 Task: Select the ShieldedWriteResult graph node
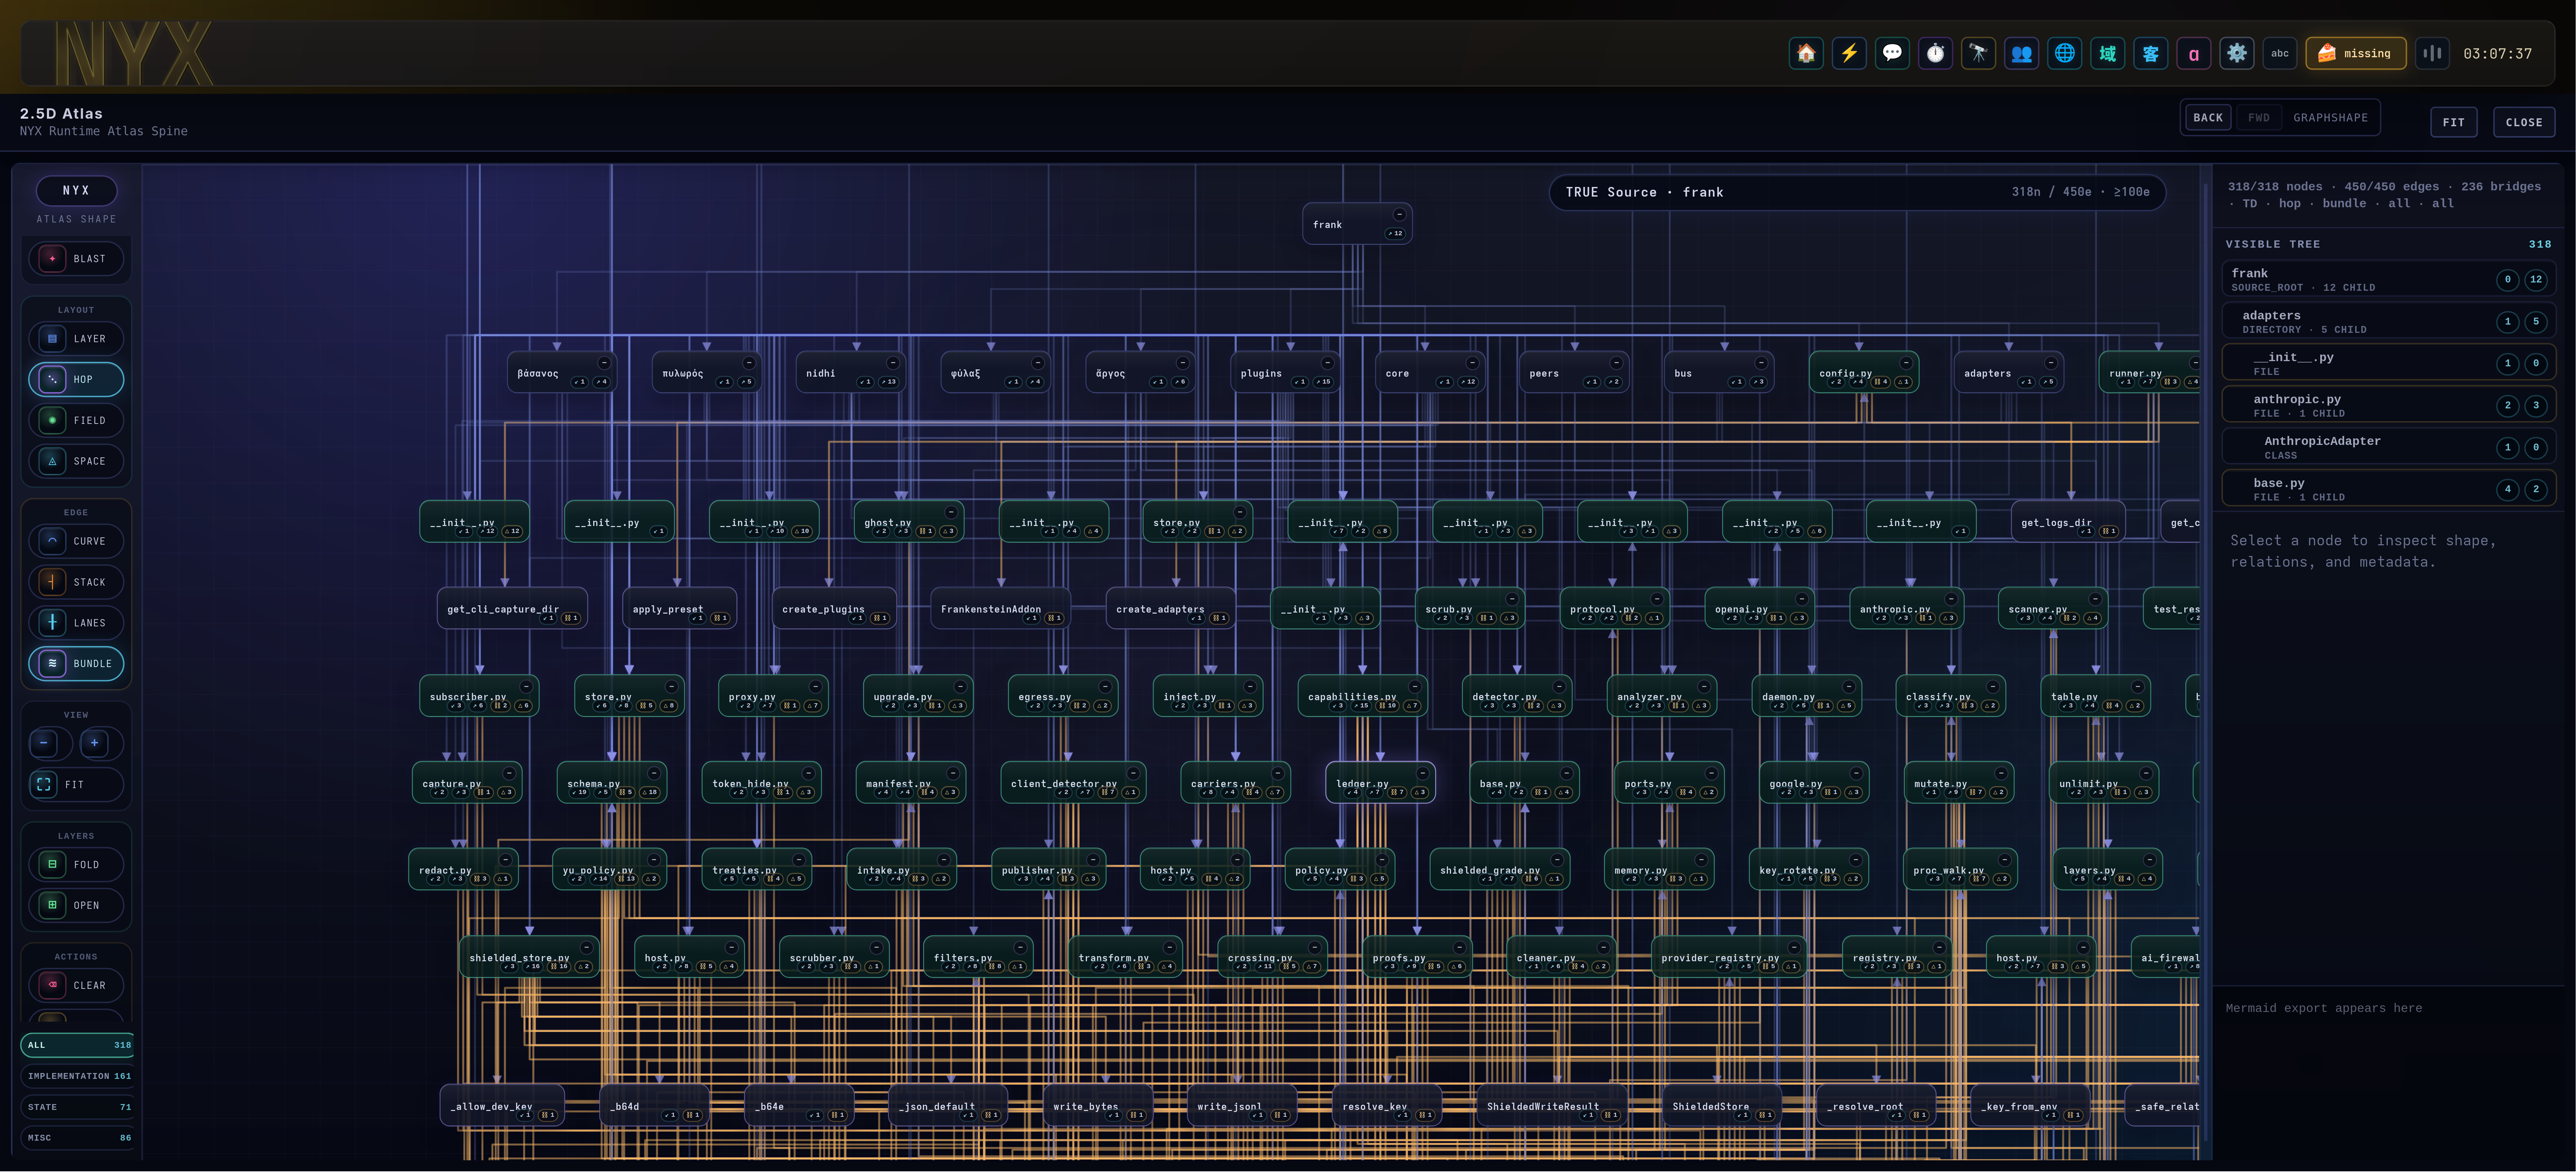coord(1552,1105)
